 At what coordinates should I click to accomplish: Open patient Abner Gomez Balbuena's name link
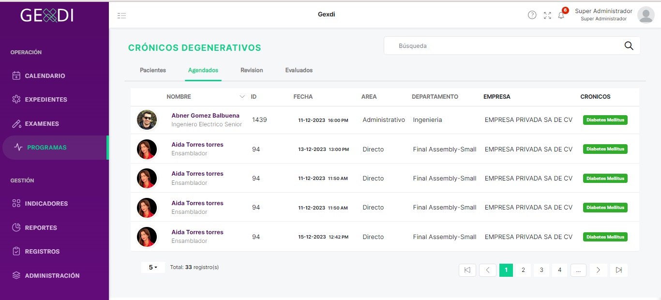[205, 116]
